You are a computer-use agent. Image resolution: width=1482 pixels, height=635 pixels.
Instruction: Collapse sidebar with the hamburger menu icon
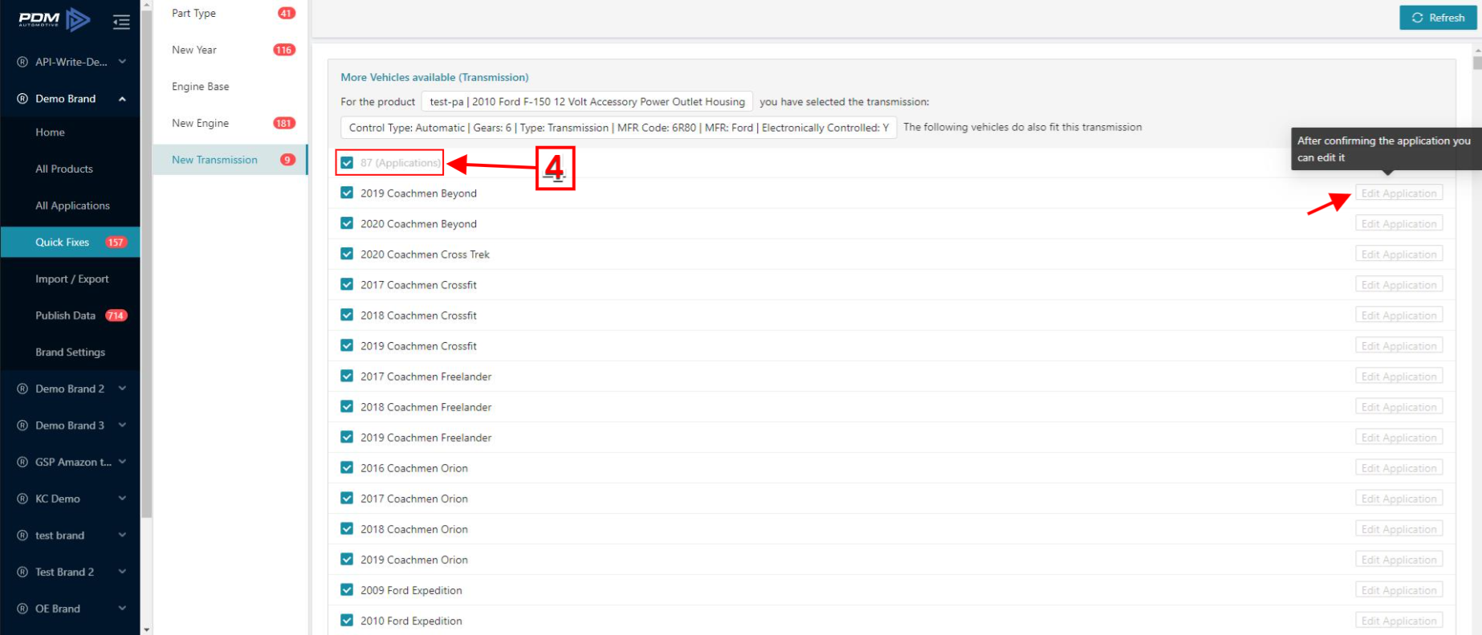click(x=121, y=22)
